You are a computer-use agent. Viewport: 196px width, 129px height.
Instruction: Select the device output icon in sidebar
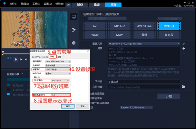(x=73, y=30)
